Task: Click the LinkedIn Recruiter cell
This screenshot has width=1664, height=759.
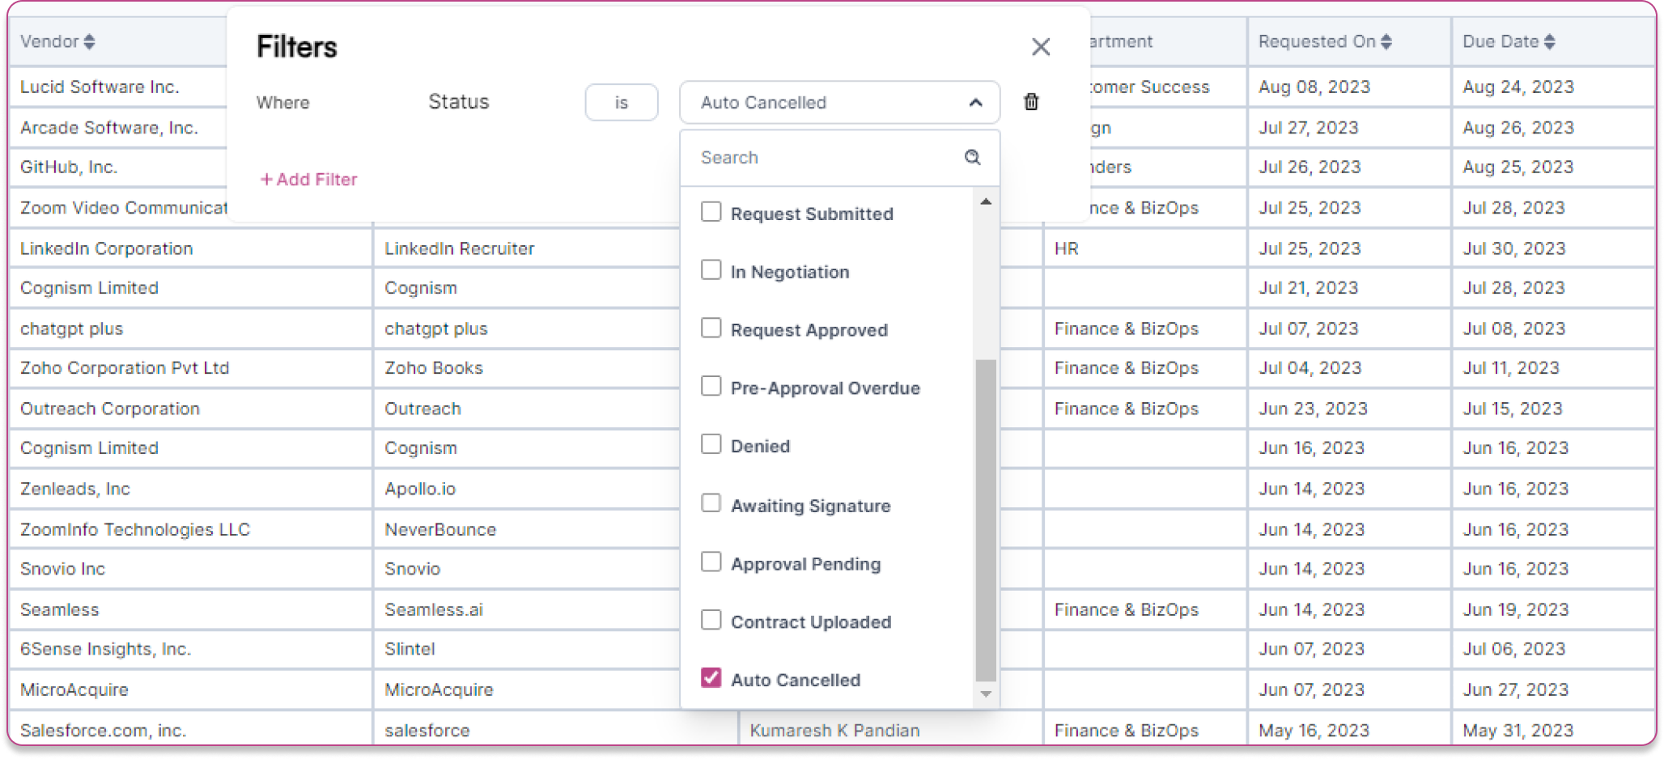Action: 460,248
